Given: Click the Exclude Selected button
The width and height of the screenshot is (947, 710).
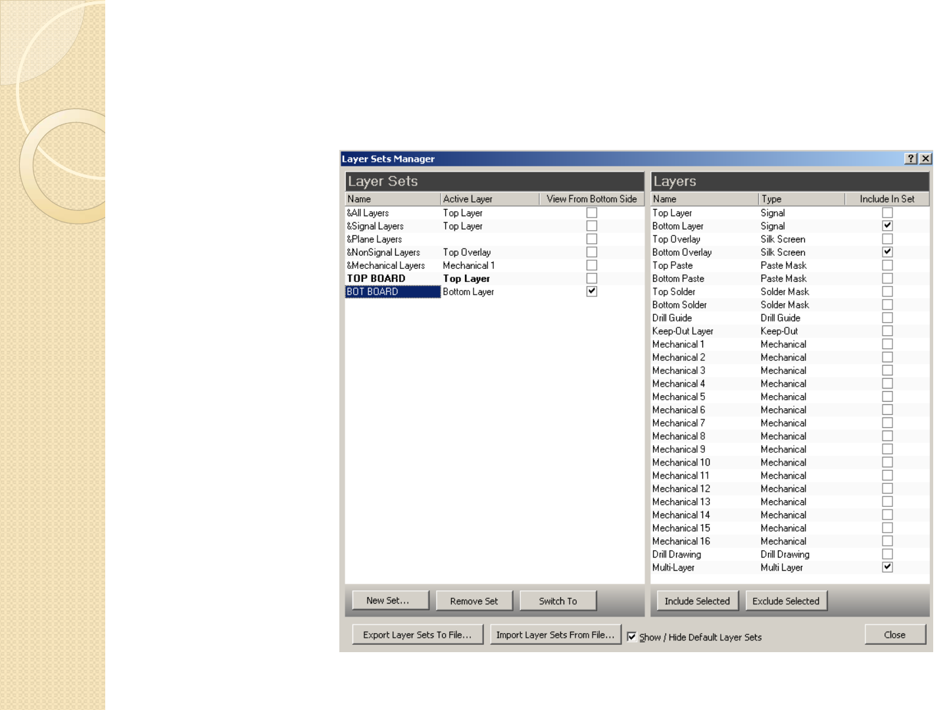Looking at the screenshot, I should pyautogui.click(x=786, y=600).
